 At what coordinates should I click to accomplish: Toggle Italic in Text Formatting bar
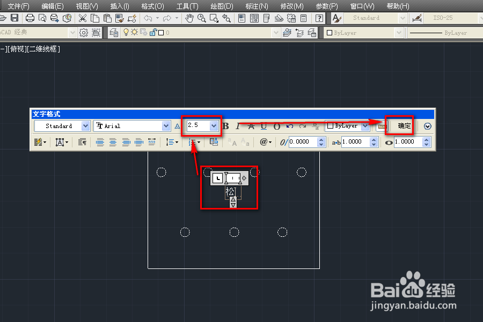(x=238, y=126)
